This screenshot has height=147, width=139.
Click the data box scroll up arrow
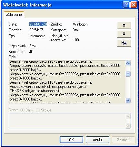pos(128,116)
